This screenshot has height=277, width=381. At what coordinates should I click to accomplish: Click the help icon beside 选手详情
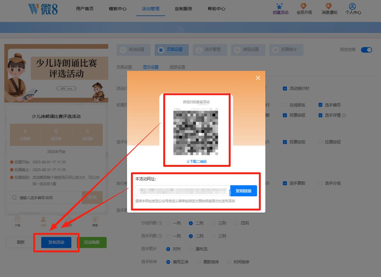(x=344, y=116)
